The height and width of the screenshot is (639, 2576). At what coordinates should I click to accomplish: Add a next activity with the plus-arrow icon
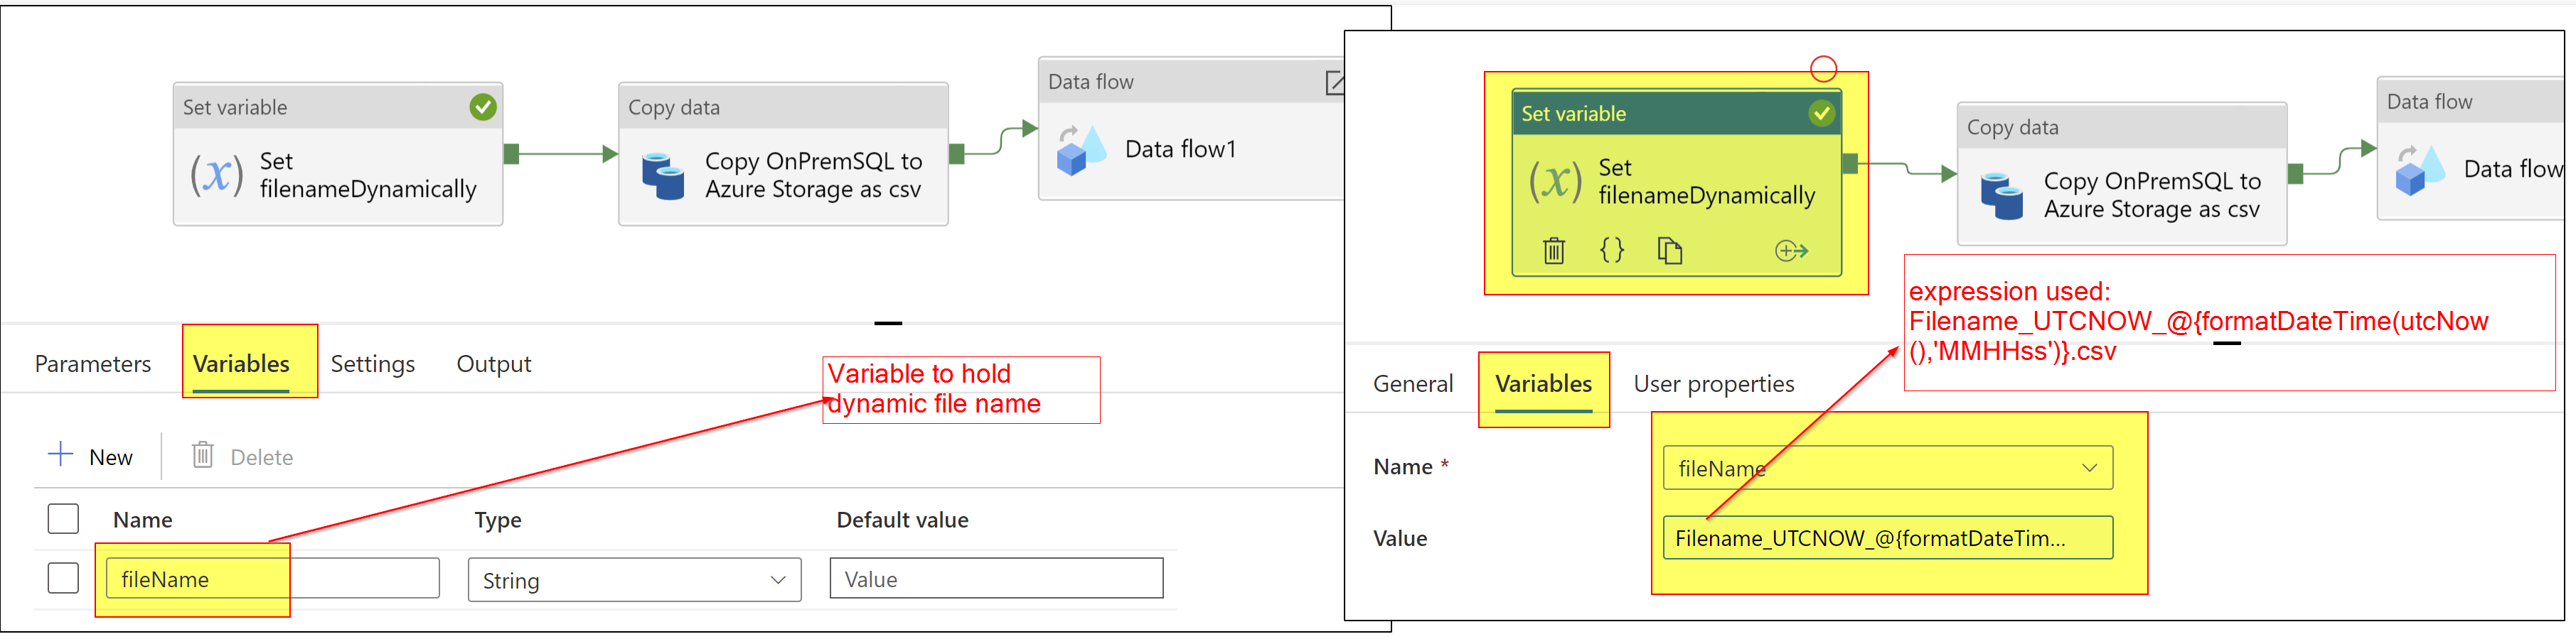1795,251
